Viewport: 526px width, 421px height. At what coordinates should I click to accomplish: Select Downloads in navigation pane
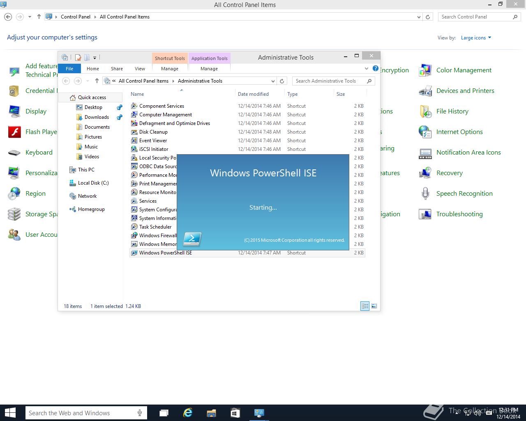(97, 117)
